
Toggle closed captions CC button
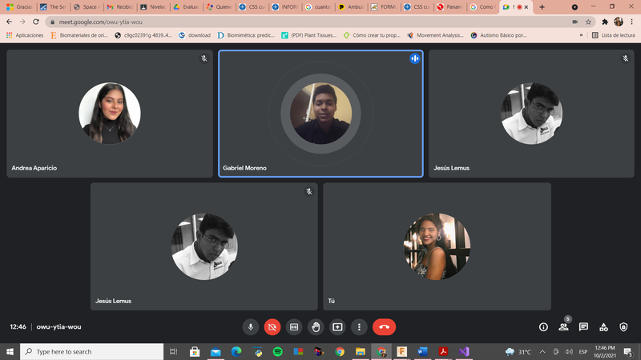click(294, 327)
